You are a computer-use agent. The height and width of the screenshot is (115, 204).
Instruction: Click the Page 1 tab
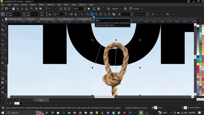(x=41, y=100)
